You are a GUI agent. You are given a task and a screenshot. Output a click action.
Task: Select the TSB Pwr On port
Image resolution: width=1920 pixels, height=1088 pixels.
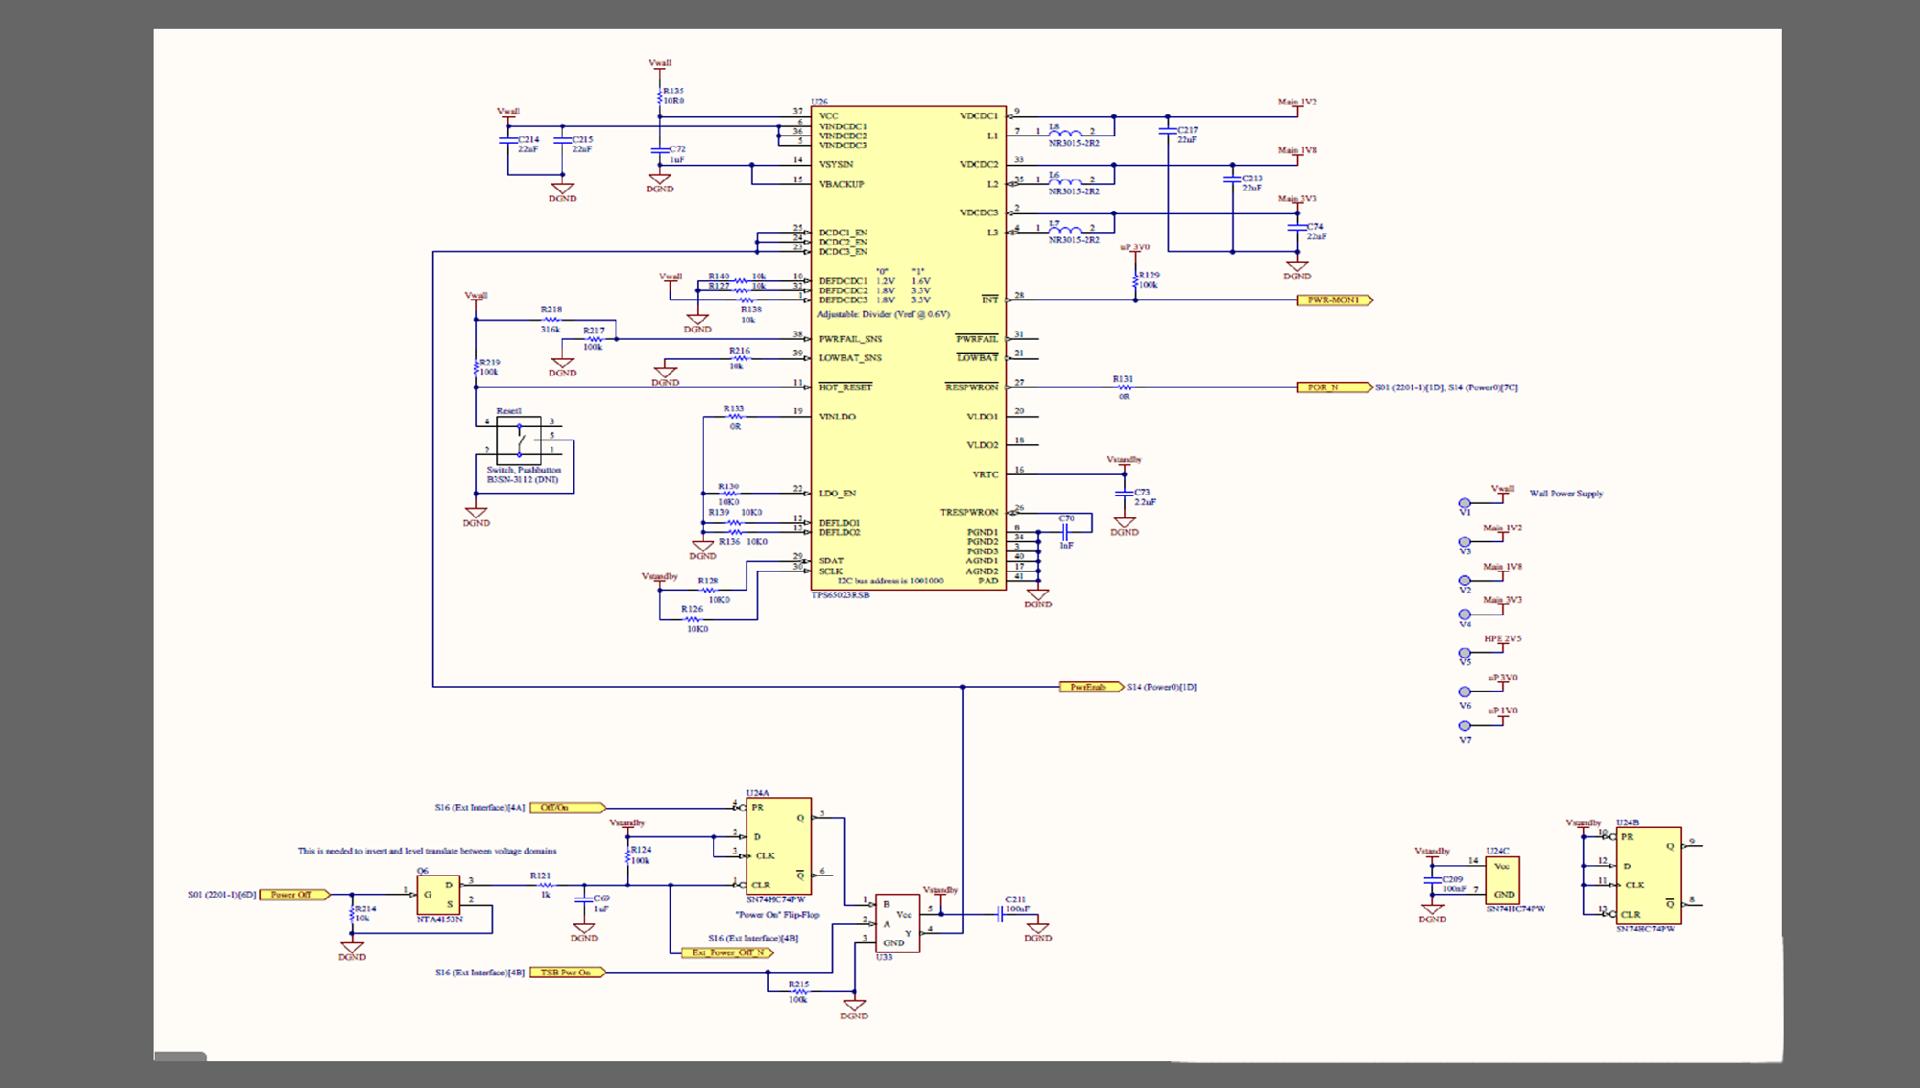pyautogui.click(x=567, y=973)
